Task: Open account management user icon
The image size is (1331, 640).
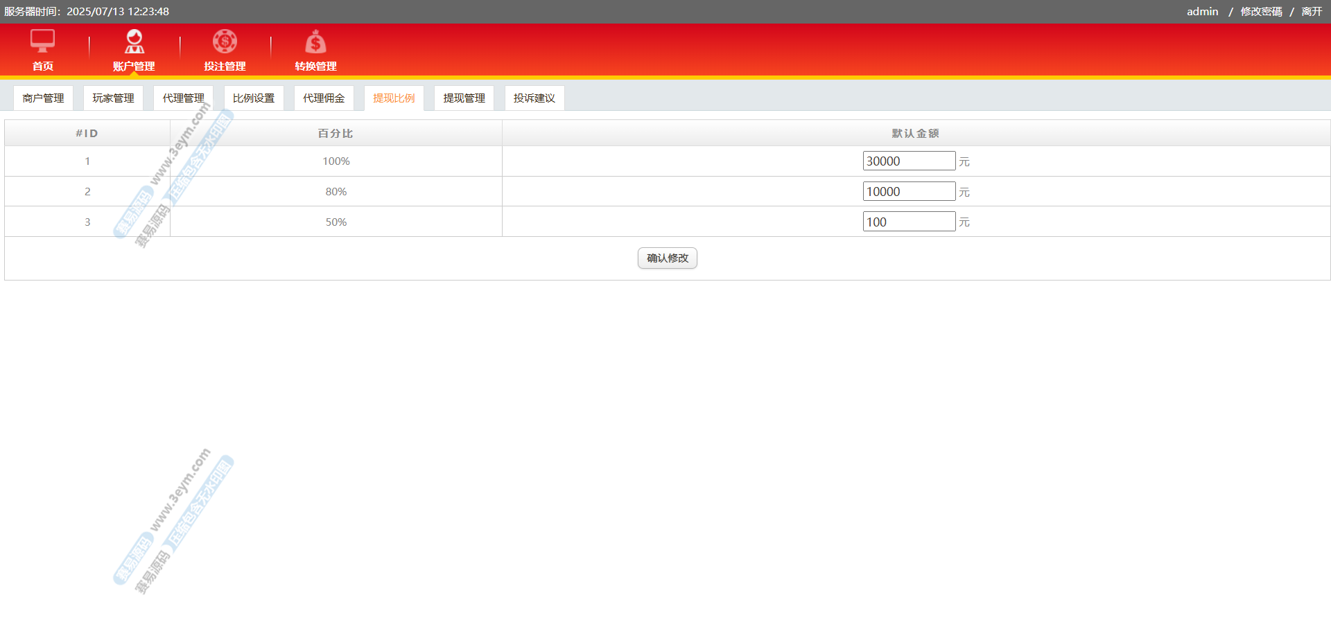Action: coord(134,42)
